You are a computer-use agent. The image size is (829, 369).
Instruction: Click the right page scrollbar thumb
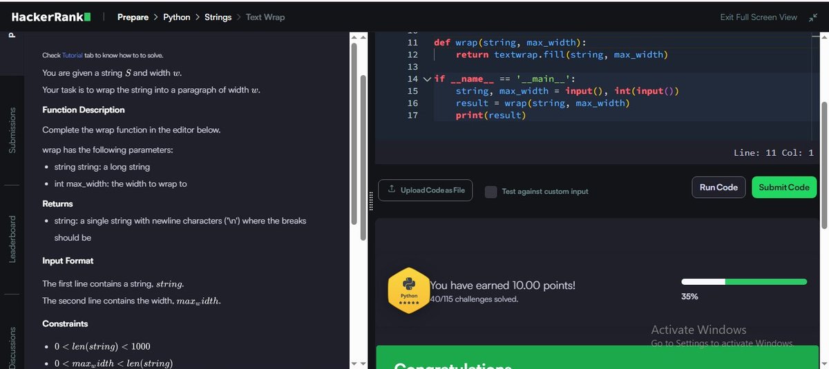tap(823, 163)
